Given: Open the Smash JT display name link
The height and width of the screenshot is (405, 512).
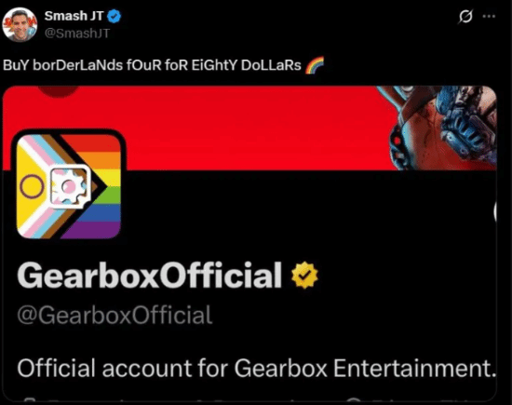Looking at the screenshot, I should pyautogui.click(x=74, y=16).
